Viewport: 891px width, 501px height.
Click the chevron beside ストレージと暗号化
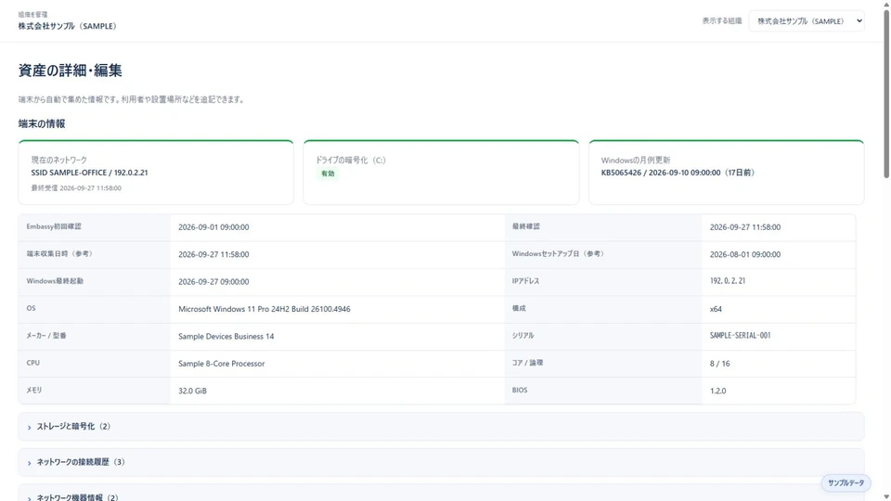click(30, 427)
